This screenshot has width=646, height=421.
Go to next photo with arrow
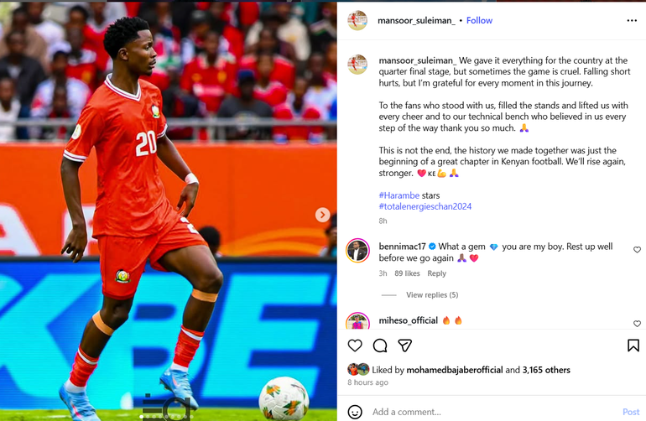323,215
